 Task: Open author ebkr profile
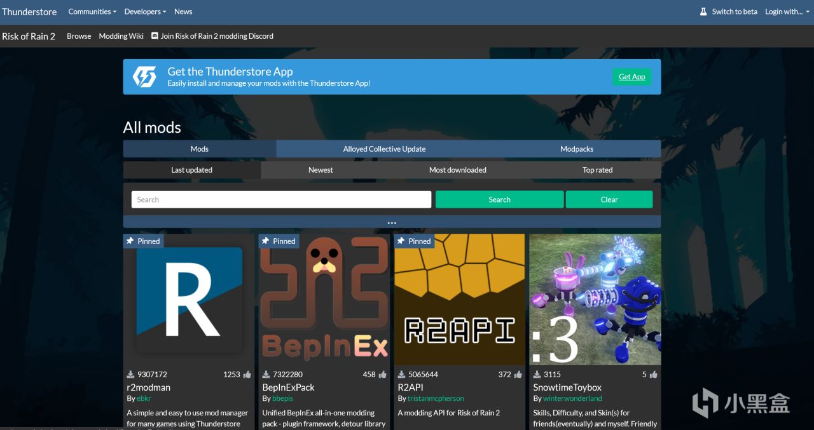[x=144, y=398]
